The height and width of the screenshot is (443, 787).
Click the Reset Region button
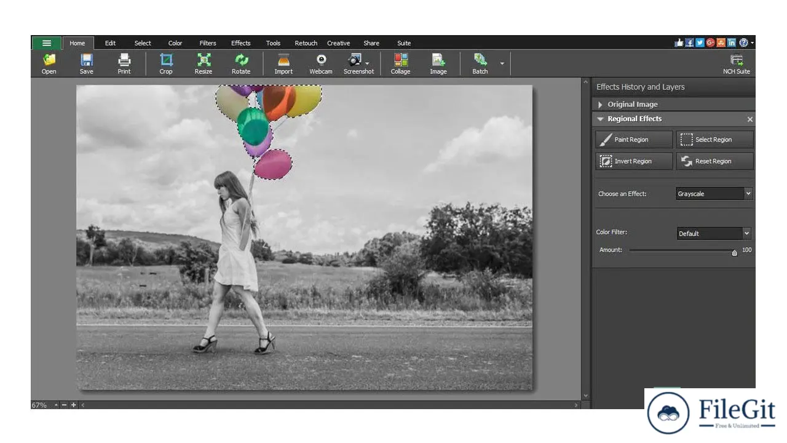tap(714, 161)
